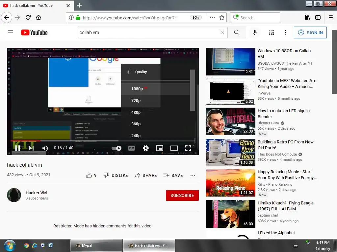Click the SHARE button
This screenshot has height=252, width=337.
coord(146,176)
